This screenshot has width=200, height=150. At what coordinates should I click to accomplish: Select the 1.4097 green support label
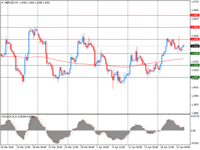tap(195, 77)
